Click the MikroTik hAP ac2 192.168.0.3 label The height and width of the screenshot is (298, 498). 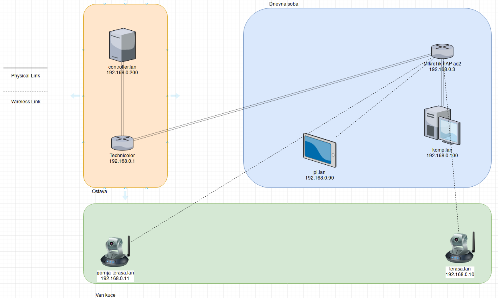(442, 66)
